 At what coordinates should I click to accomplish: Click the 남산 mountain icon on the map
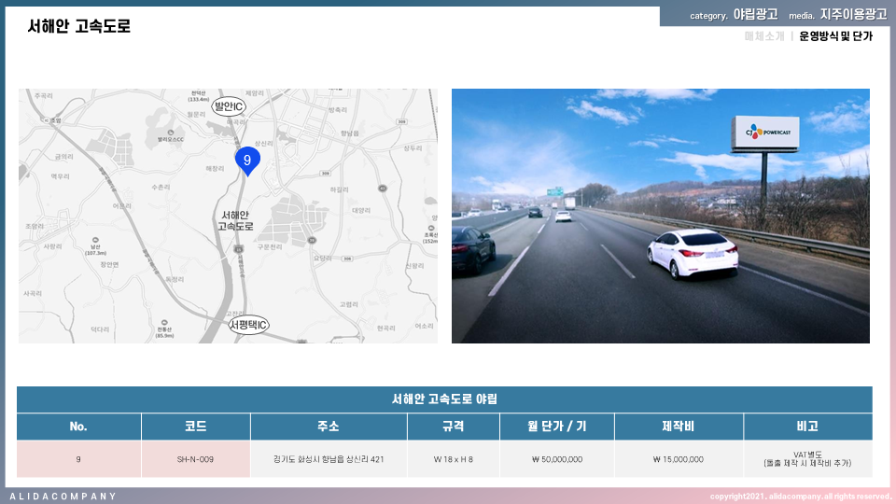point(96,241)
